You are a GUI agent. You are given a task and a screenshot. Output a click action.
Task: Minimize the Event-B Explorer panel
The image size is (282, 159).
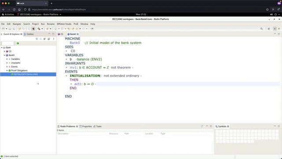point(49,34)
